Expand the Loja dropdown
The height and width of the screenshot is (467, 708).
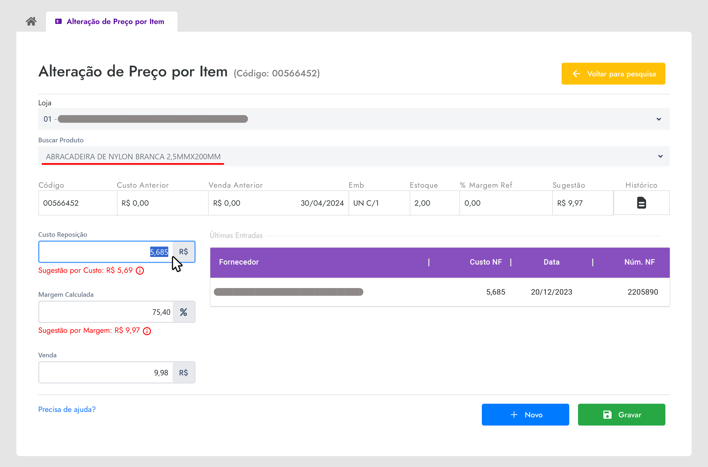[659, 119]
